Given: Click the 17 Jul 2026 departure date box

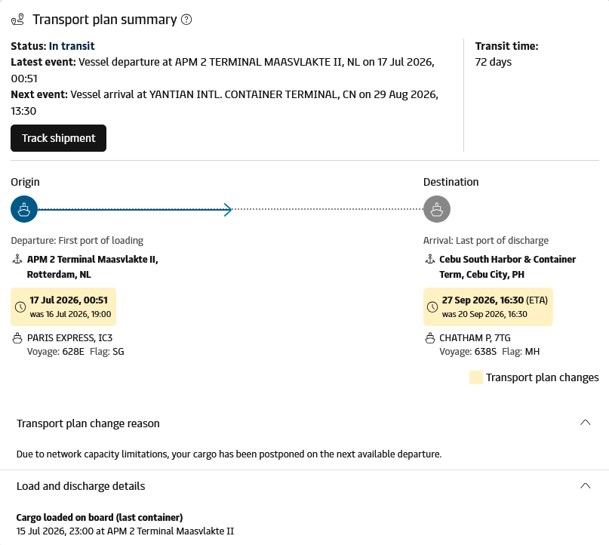Looking at the screenshot, I should click(63, 307).
